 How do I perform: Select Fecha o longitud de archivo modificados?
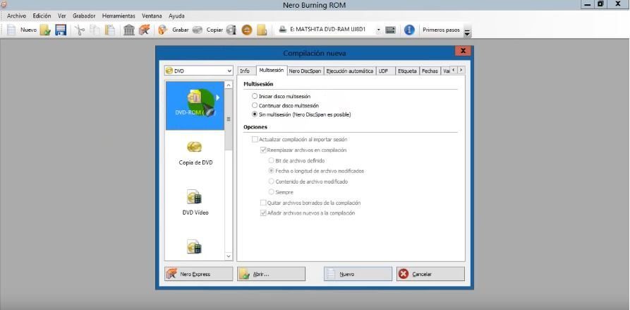coord(272,171)
